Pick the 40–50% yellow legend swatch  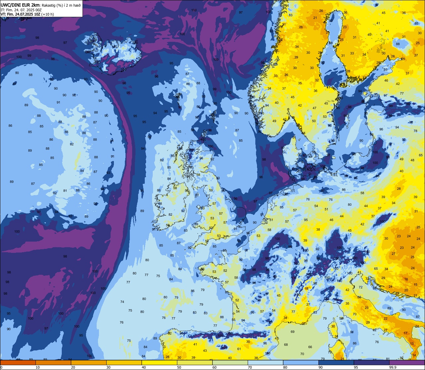159,362
